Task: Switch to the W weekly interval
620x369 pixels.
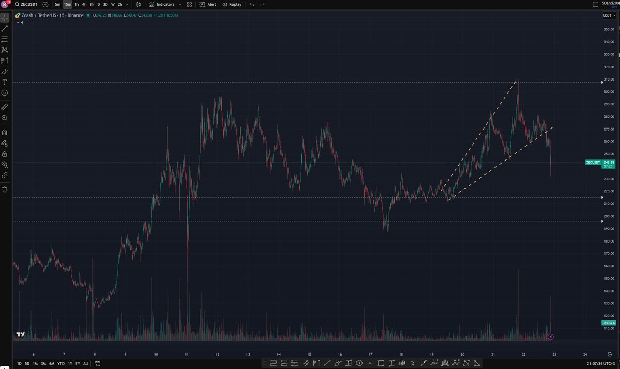Action: (113, 4)
